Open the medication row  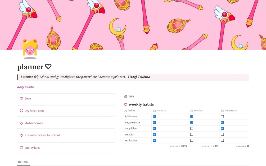click(131, 140)
